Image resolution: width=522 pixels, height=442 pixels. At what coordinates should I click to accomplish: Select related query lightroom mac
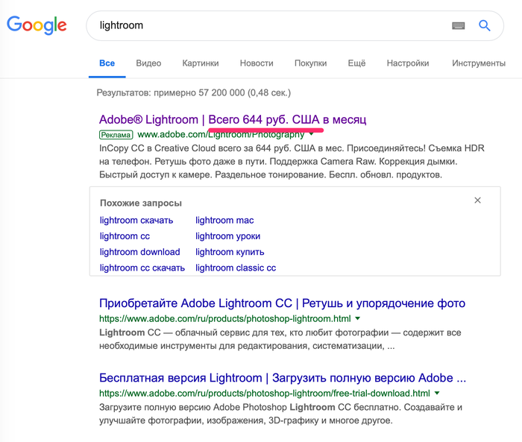point(224,221)
